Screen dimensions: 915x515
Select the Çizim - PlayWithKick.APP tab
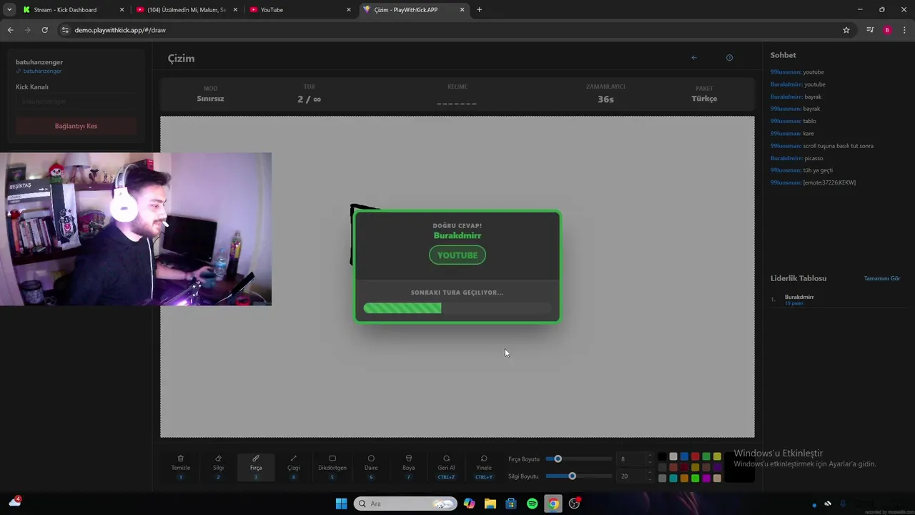[x=414, y=10]
